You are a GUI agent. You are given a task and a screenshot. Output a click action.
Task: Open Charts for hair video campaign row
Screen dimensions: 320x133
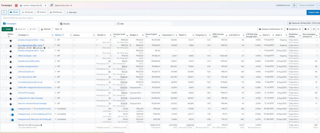[22, 48]
